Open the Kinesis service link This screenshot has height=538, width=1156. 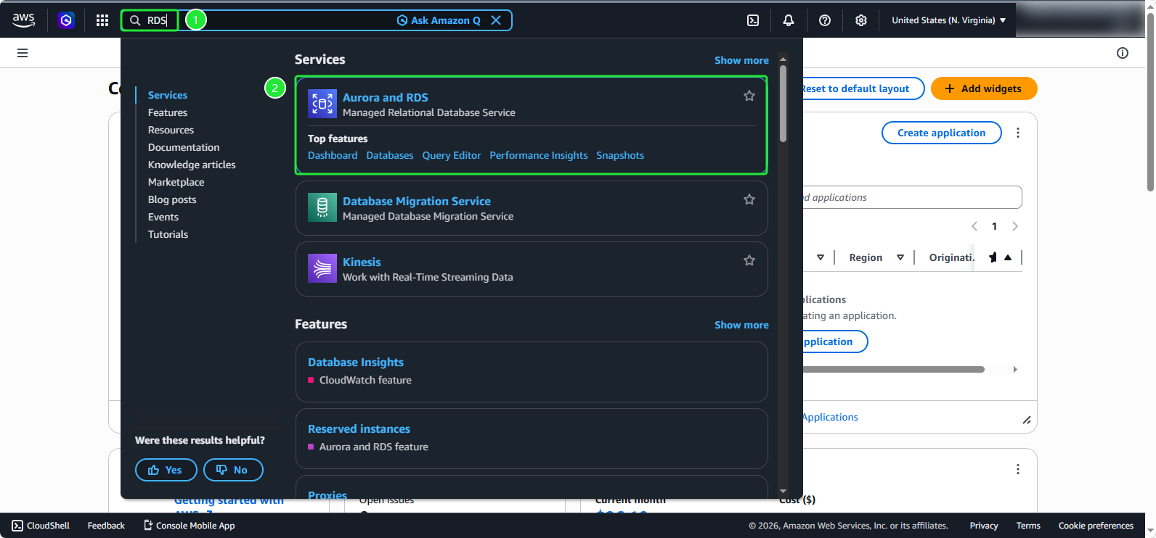point(362,262)
